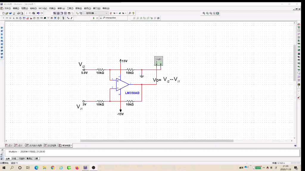Open the 工具(T) menu
The width and height of the screenshot is (305, 171).
[x=70, y=8]
